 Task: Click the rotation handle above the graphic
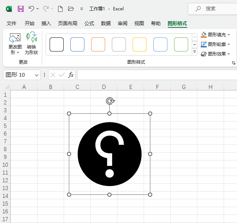click(x=110, y=101)
